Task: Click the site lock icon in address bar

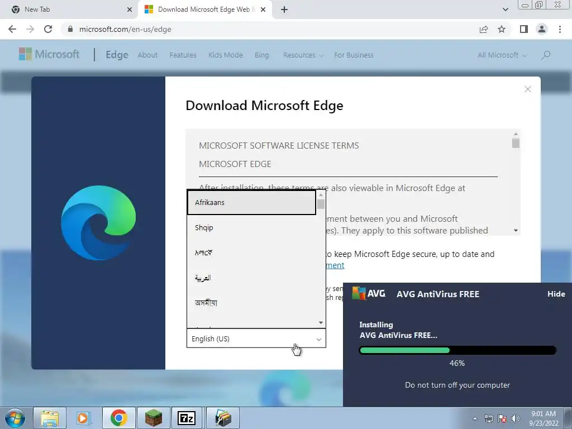Action: 70,29
